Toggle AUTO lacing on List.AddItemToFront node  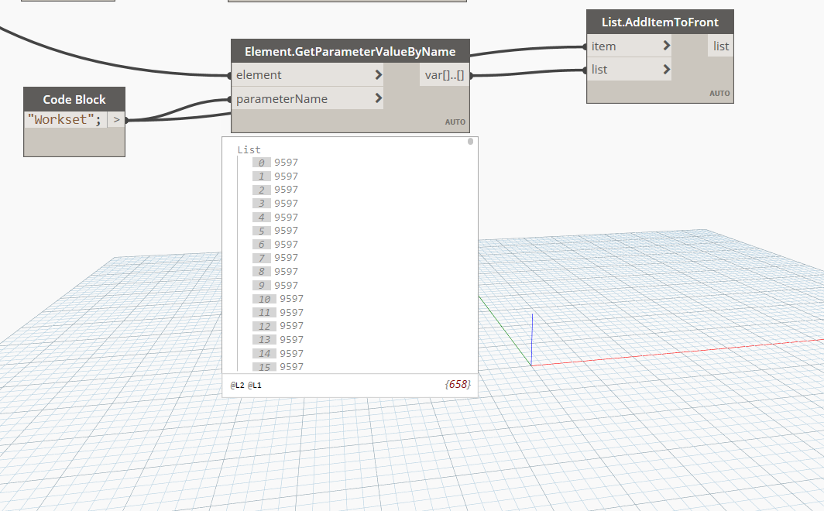point(719,92)
